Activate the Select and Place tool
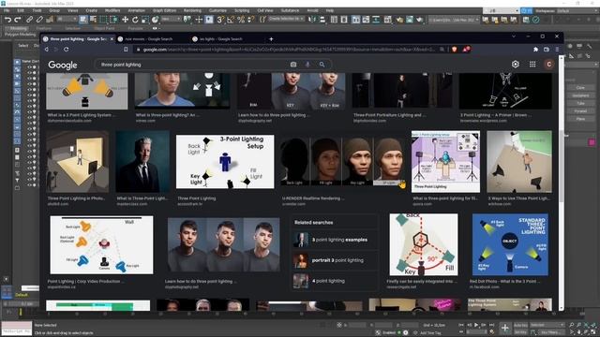 coord(155,20)
